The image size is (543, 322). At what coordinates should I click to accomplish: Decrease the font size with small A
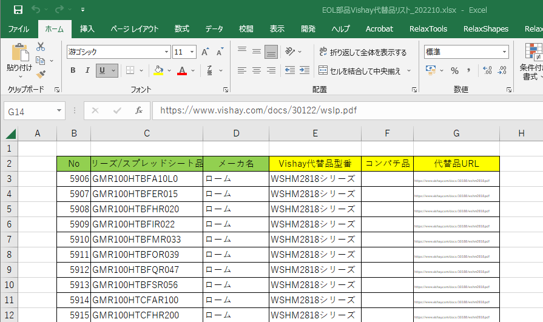click(220, 52)
